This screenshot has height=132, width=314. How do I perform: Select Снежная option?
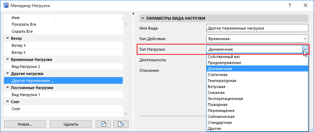click(257, 93)
